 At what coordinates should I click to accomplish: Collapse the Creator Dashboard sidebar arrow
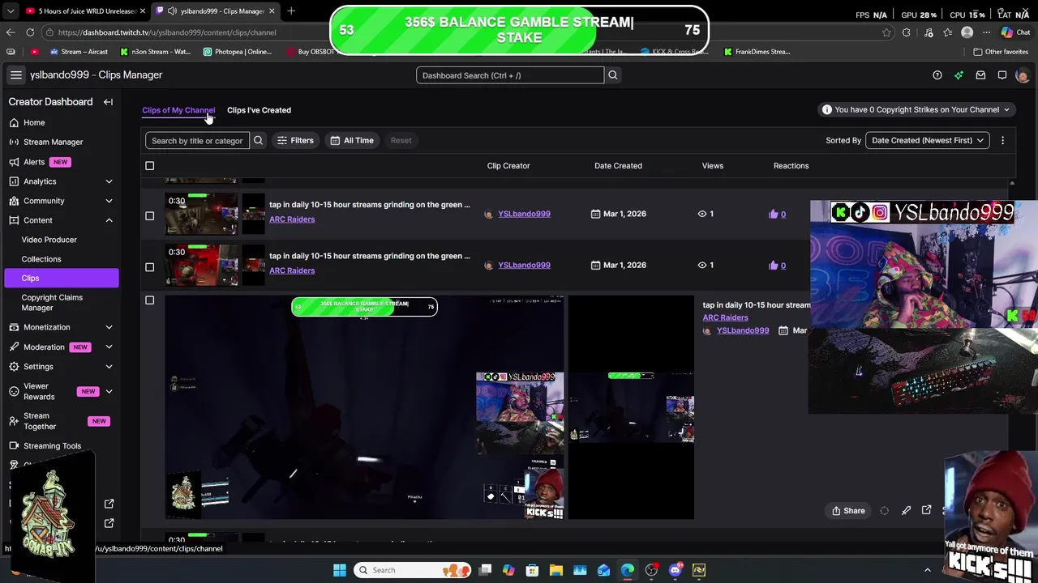tap(108, 102)
